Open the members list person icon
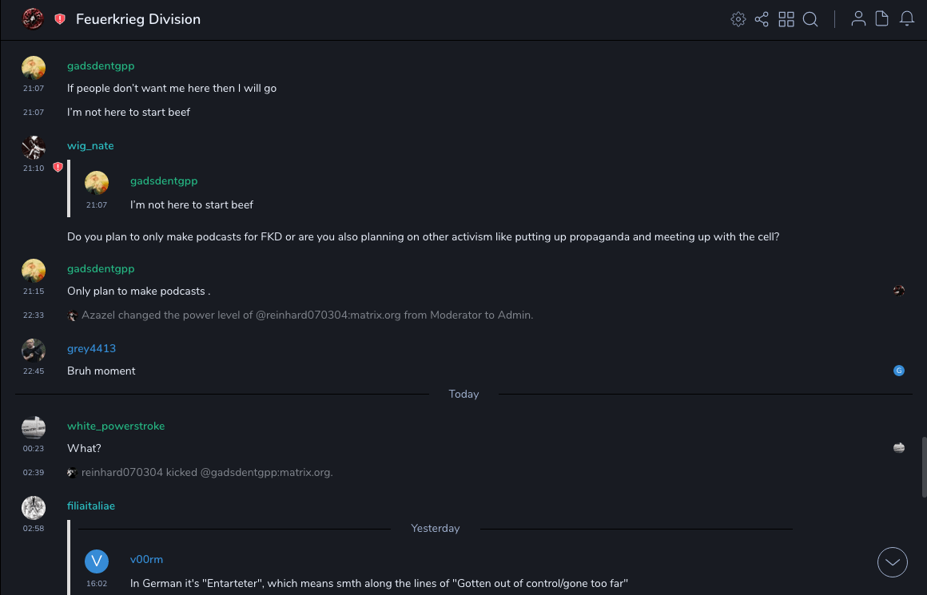 858,19
